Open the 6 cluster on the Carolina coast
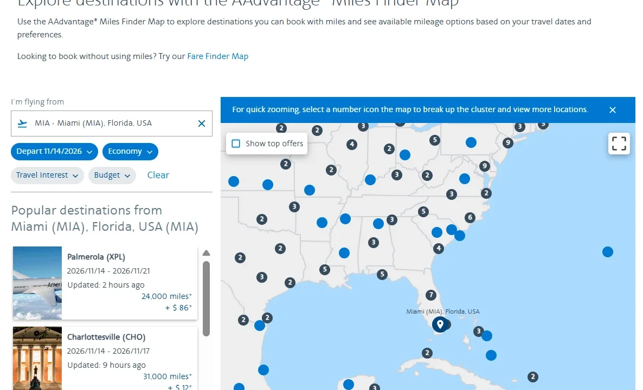This screenshot has height=390, width=643. click(470, 218)
